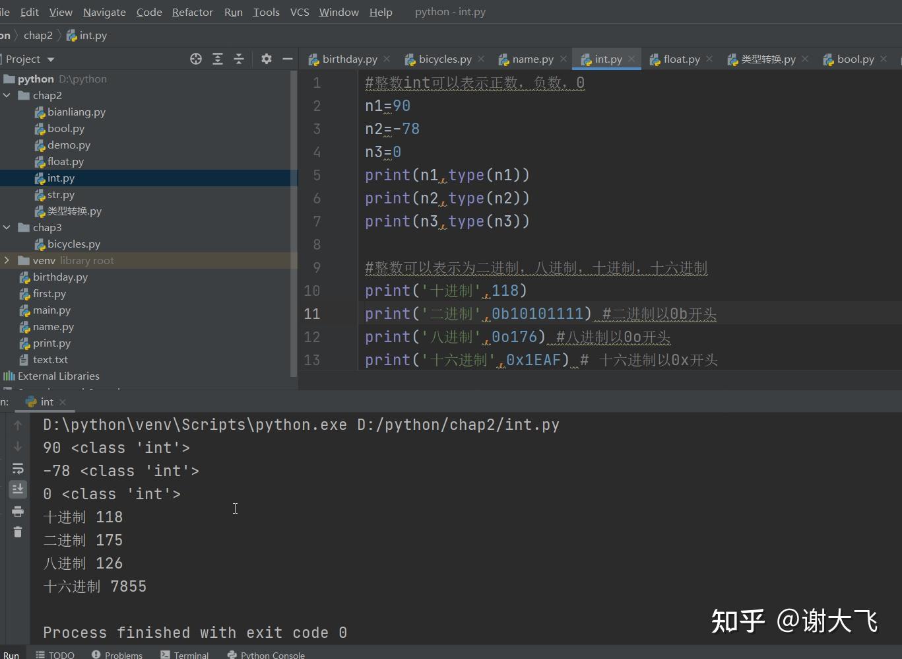Viewport: 902px width, 659px height.
Task: Click the locate/select opened file target icon
Action: click(196, 59)
